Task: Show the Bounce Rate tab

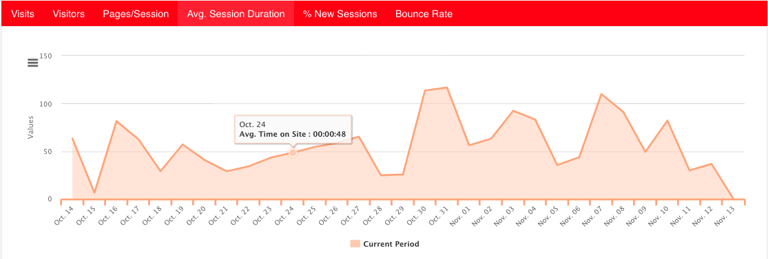Action: [x=424, y=14]
